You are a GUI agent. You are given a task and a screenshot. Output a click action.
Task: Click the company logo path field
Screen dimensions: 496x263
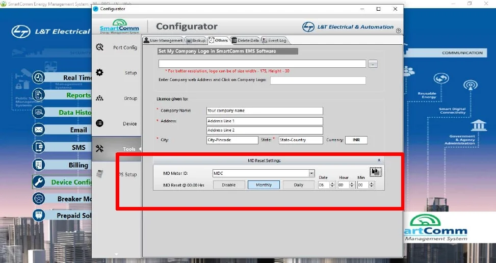[262, 64]
